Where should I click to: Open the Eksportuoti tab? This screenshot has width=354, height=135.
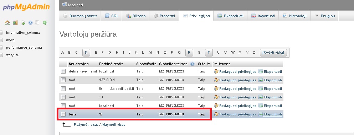pos(230,16)
